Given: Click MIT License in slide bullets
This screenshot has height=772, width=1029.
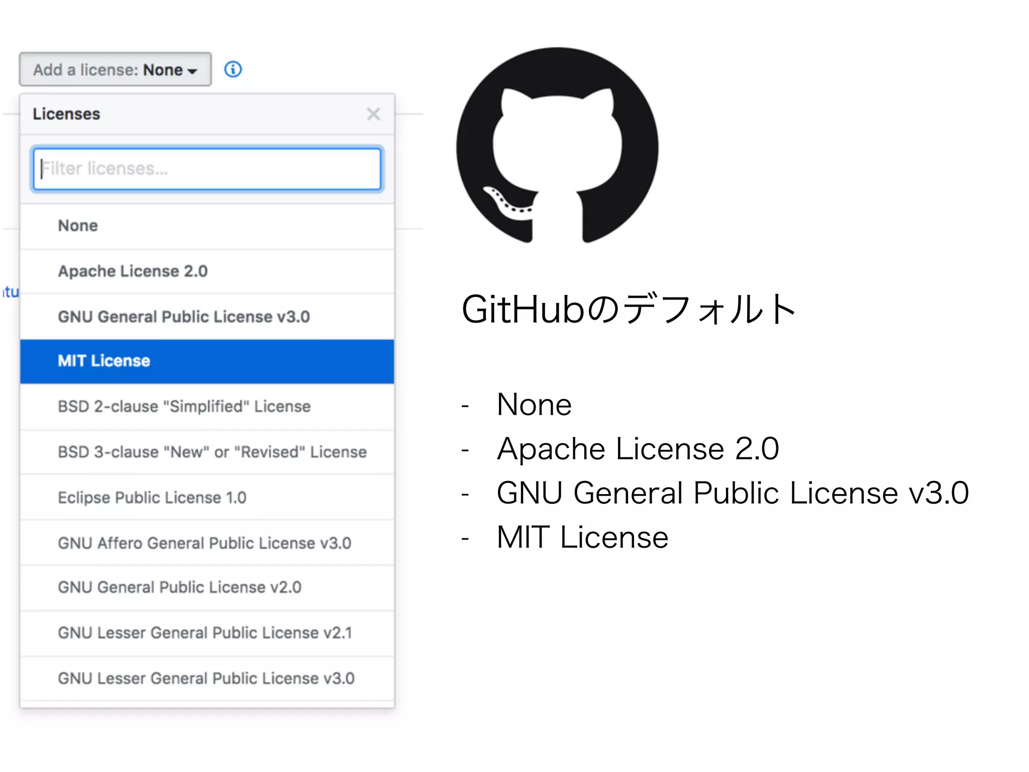Looking at the screenshot, I should pos(582,537).
